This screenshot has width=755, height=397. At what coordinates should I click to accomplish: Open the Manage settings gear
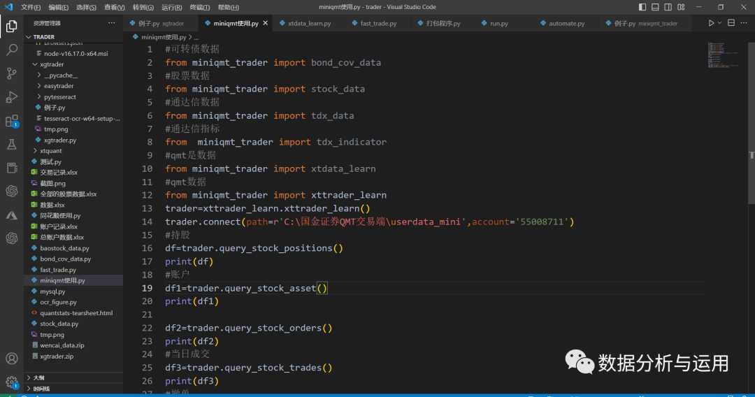[12, 382]
